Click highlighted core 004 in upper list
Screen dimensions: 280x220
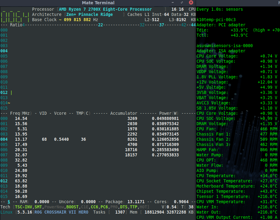4,51
